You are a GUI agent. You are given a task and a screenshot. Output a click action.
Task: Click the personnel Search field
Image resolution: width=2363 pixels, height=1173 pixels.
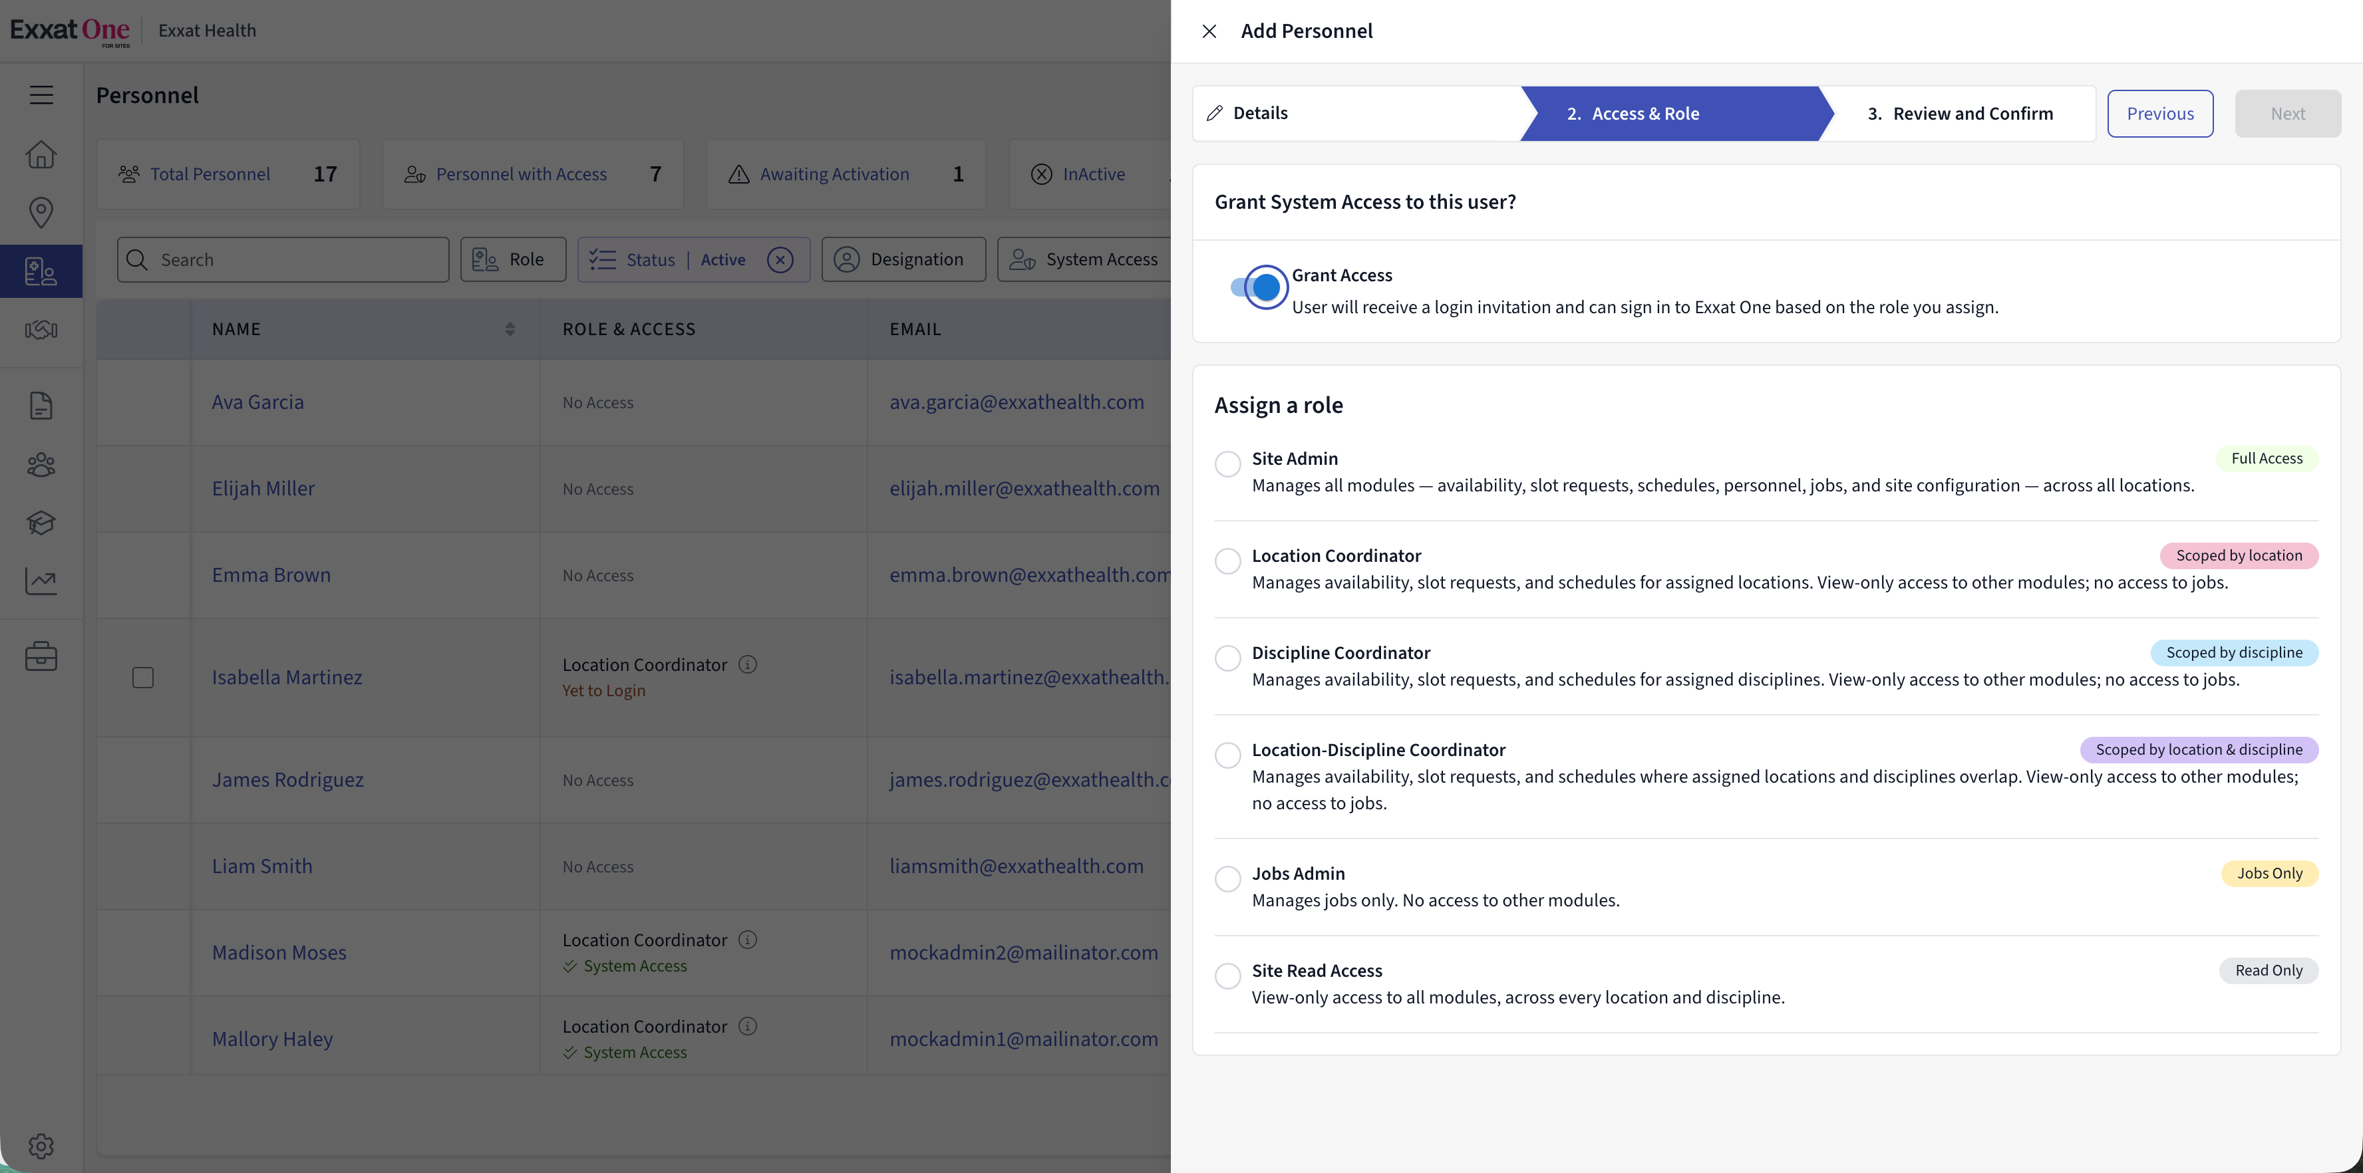[283, 259]
